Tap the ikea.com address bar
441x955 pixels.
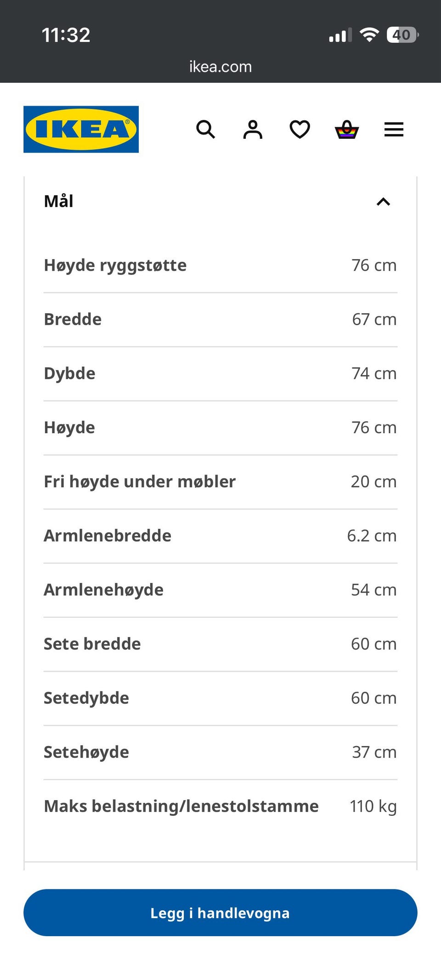click(x=220, y=67)
